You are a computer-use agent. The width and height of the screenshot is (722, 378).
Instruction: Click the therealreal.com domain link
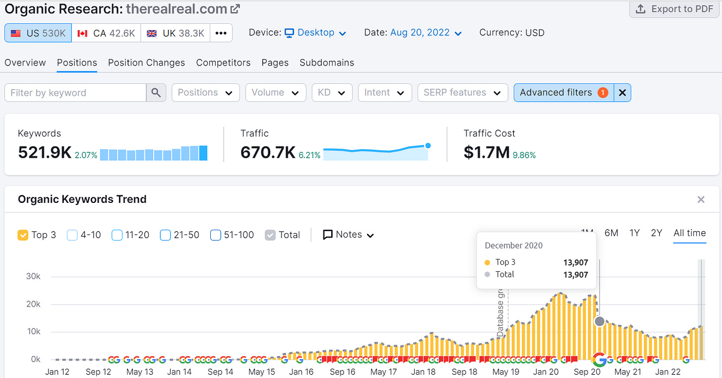point(177,9)
